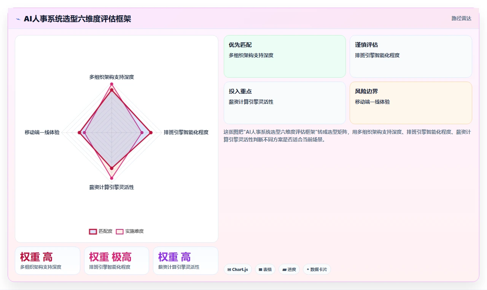The height and width of the screenshot is (290, 487).
Task: Click the 权重 极高 stat card
Action: (116, 261)
